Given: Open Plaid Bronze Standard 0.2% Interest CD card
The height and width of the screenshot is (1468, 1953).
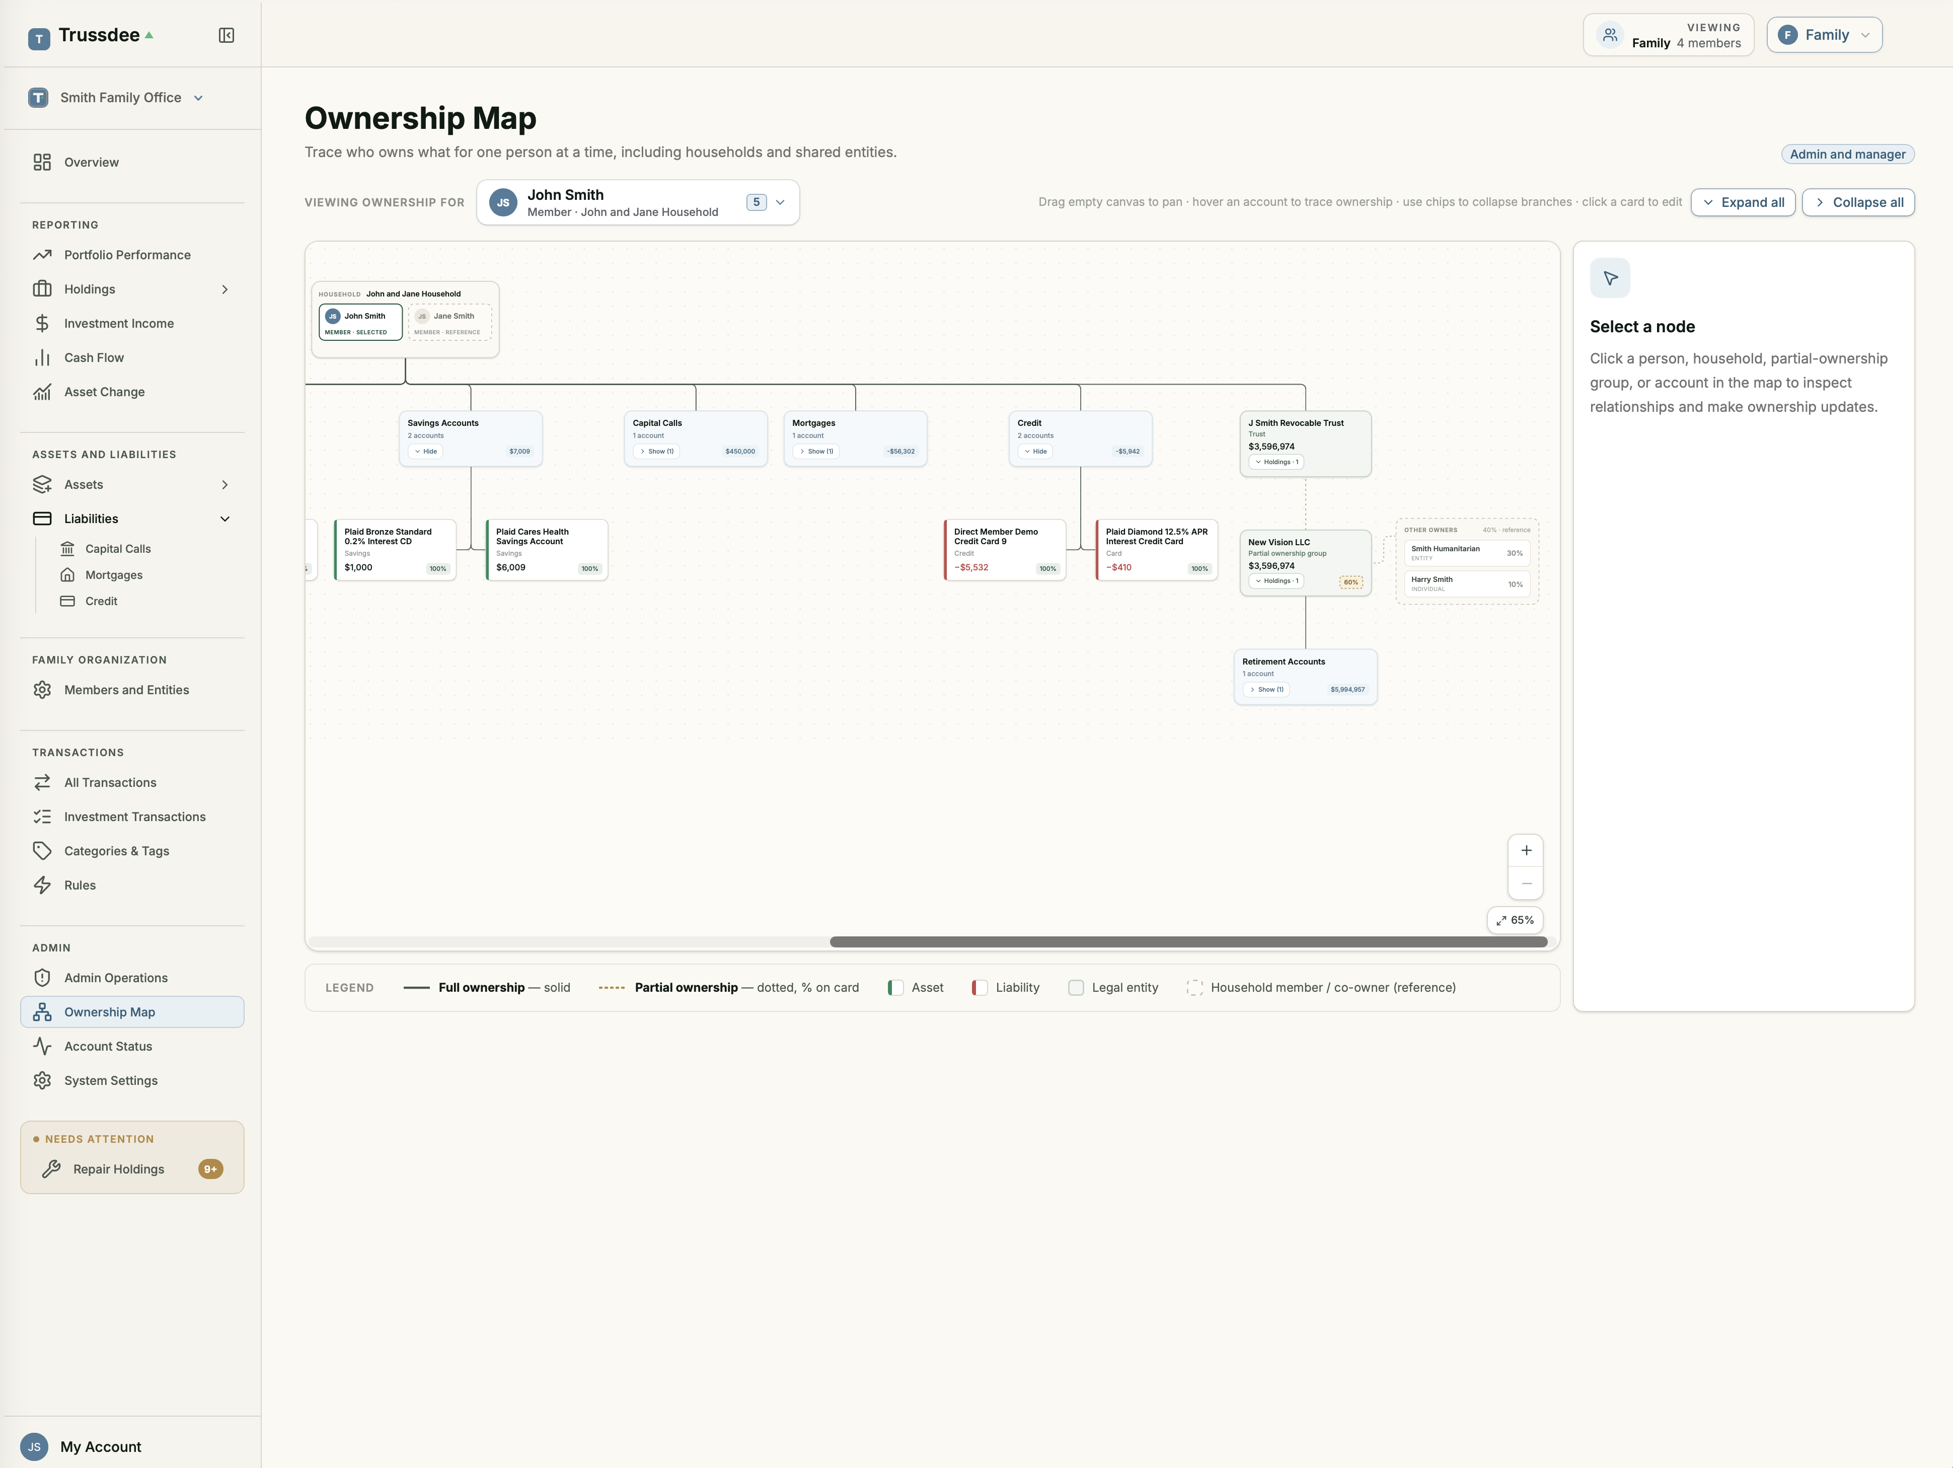Looking at the screenshot, I should (x=396, y=550).
